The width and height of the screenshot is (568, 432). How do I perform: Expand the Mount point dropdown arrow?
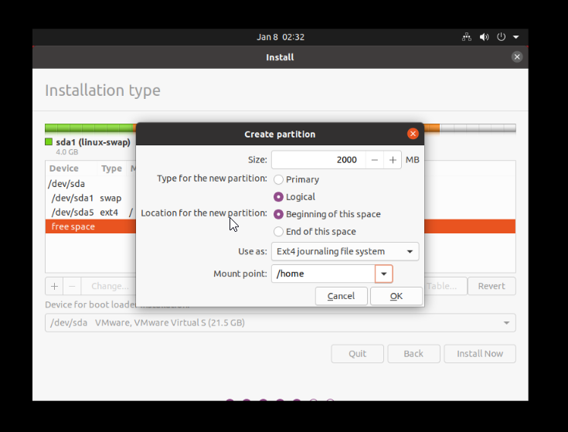[383, 274]
